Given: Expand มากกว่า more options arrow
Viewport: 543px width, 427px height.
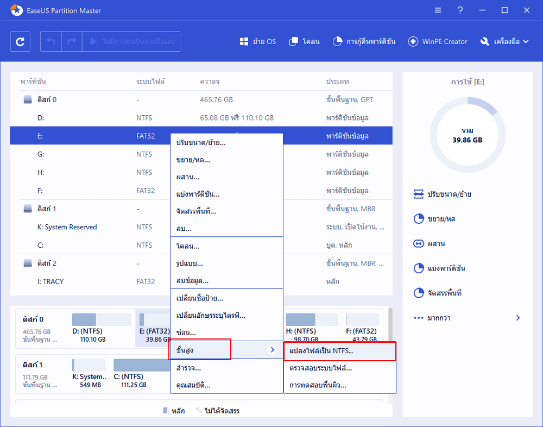Looking at the screenshot, I should point(518,318).
